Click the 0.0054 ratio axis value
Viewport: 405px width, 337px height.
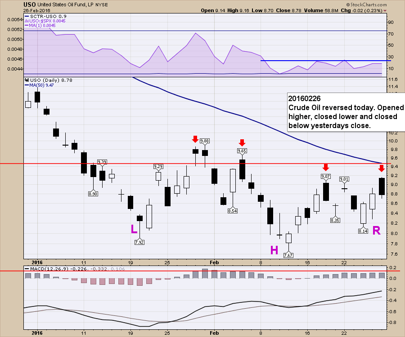[x=15, y=20]
